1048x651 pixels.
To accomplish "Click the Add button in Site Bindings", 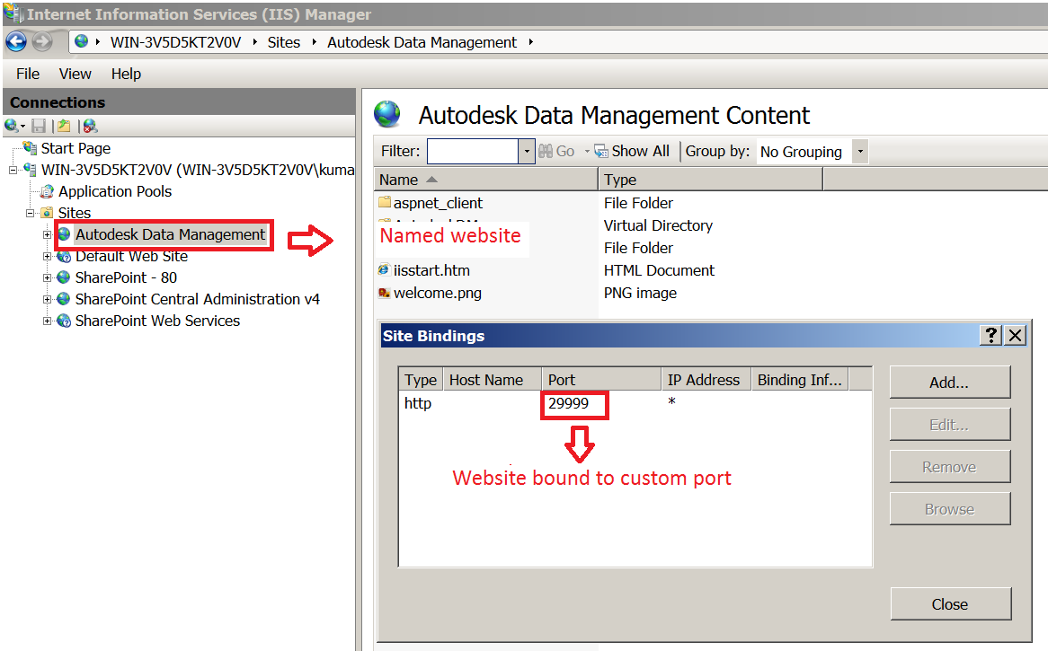I will pos(950,382).
